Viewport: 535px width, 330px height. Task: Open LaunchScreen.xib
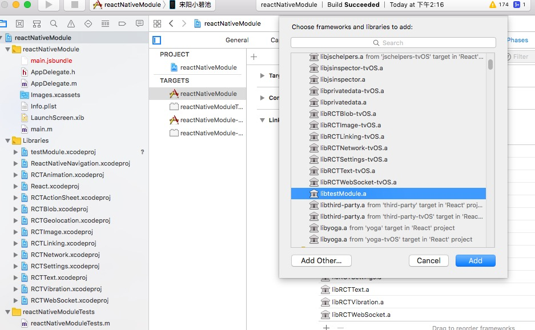click(x=57, y=118)
